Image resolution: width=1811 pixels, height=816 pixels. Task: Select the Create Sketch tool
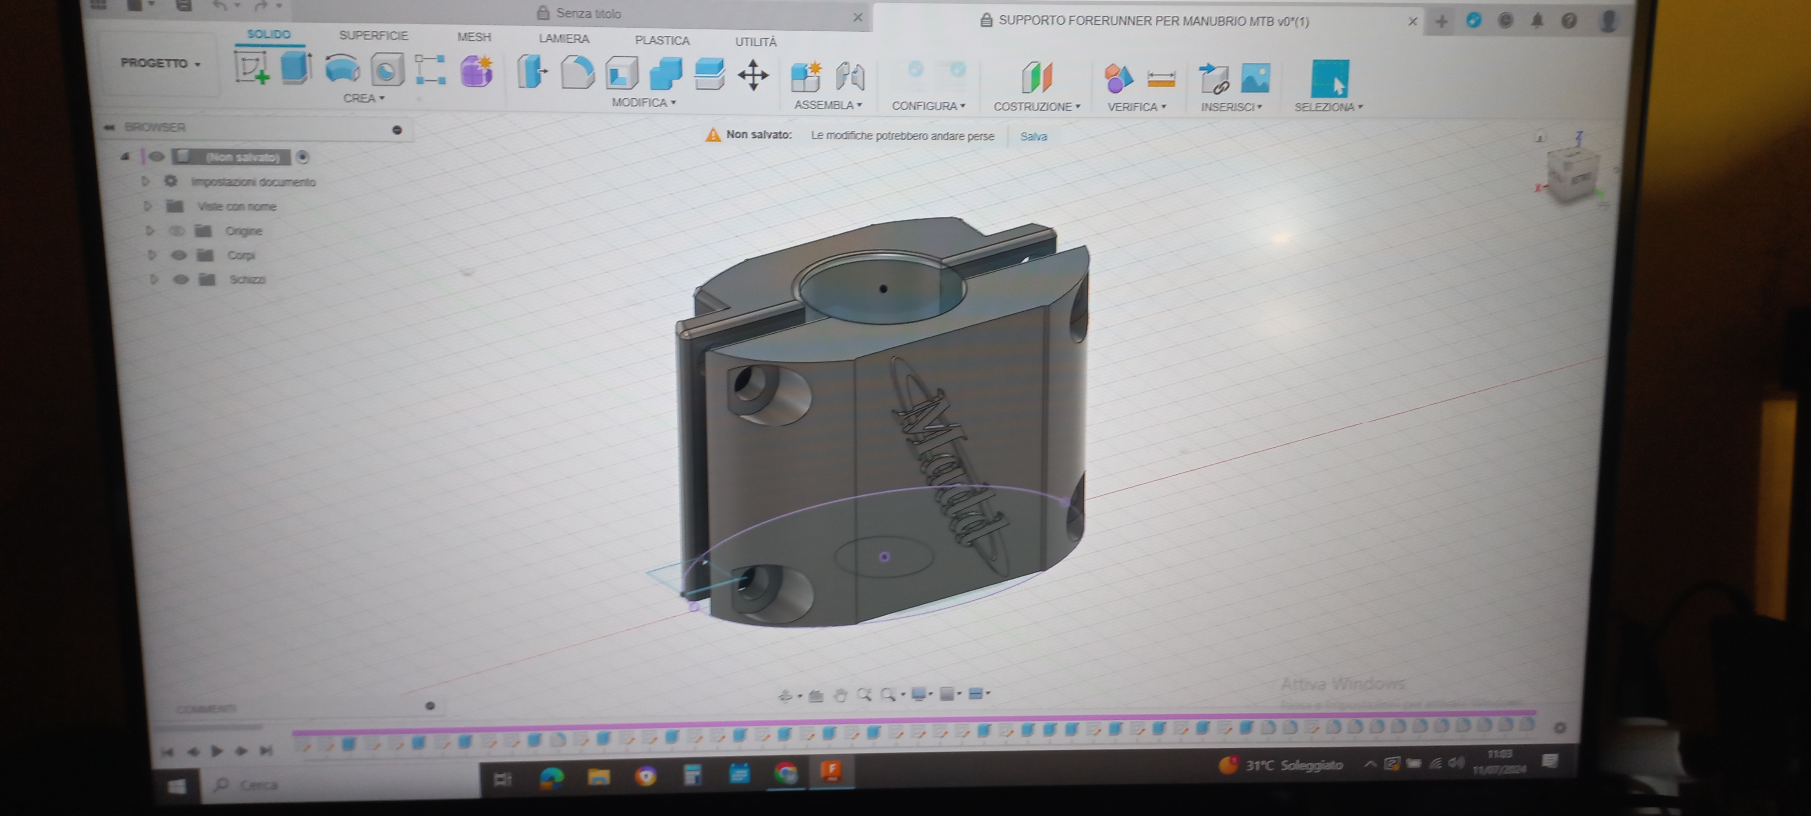point(252,68)
